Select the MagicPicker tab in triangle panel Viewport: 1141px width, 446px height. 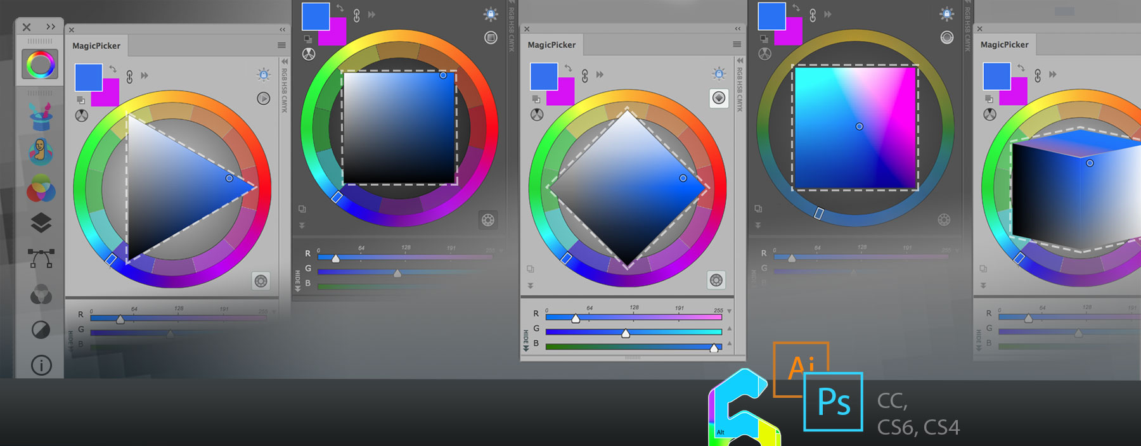point(96,46)
